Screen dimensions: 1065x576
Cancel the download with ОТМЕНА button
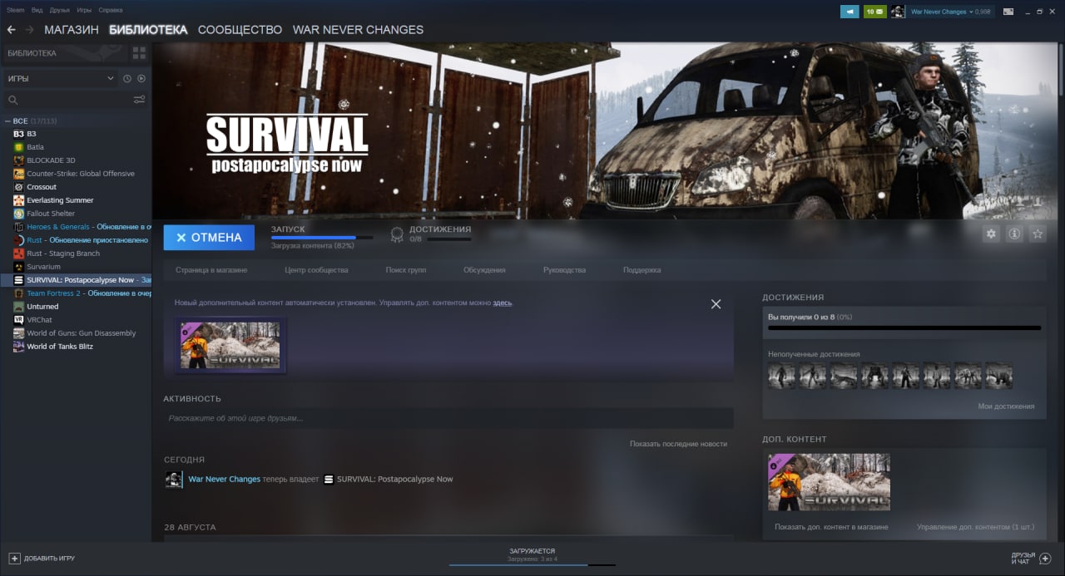209,238
